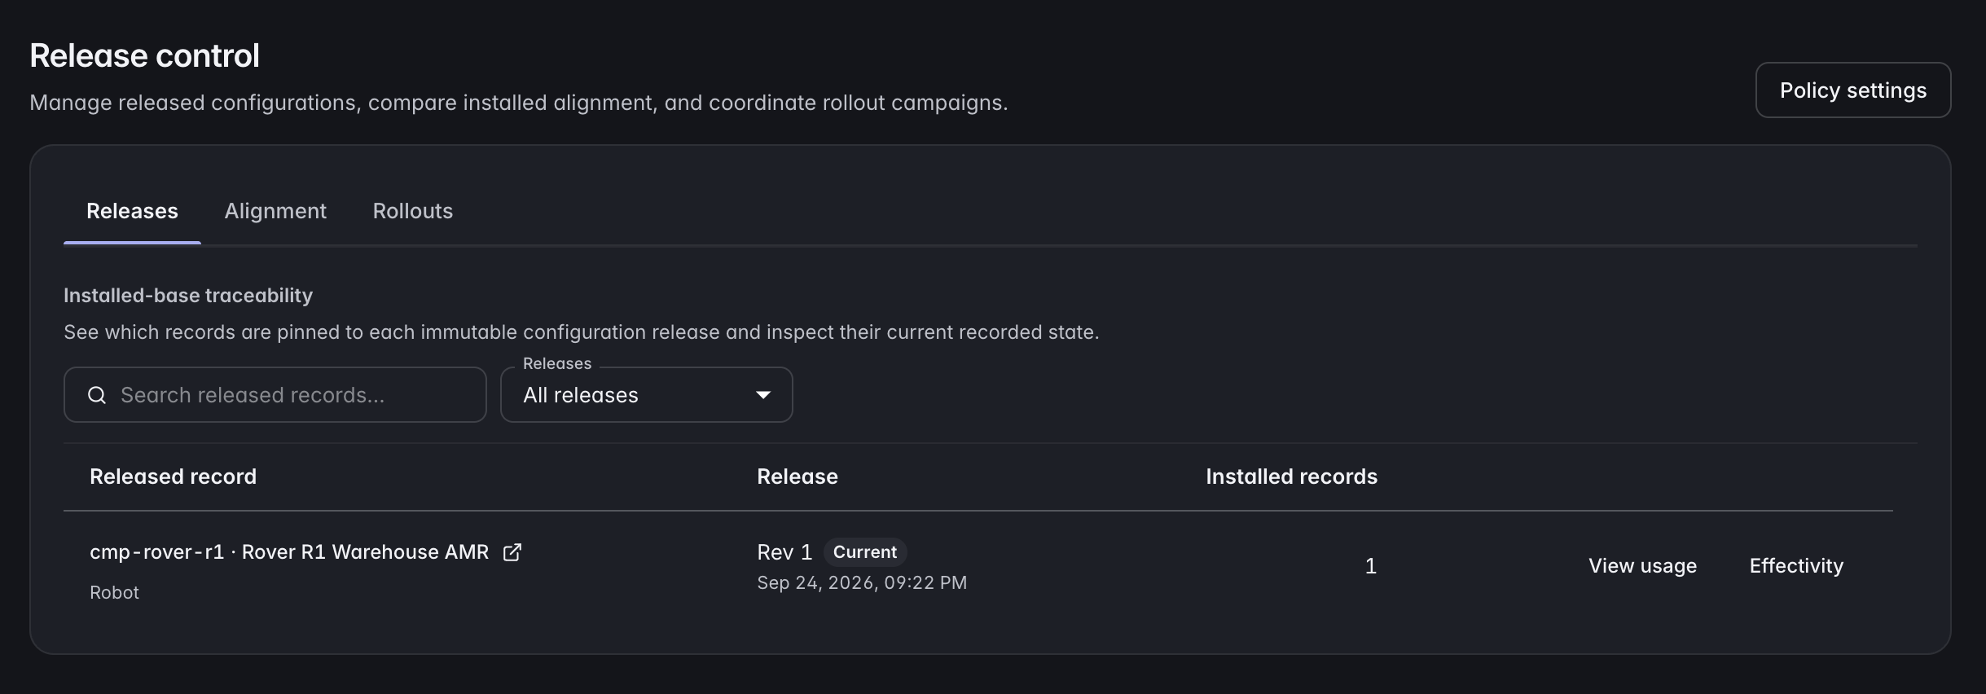Click the Release column header
The height and width of the screenshot is (694, 1986).
click(797, 477)
